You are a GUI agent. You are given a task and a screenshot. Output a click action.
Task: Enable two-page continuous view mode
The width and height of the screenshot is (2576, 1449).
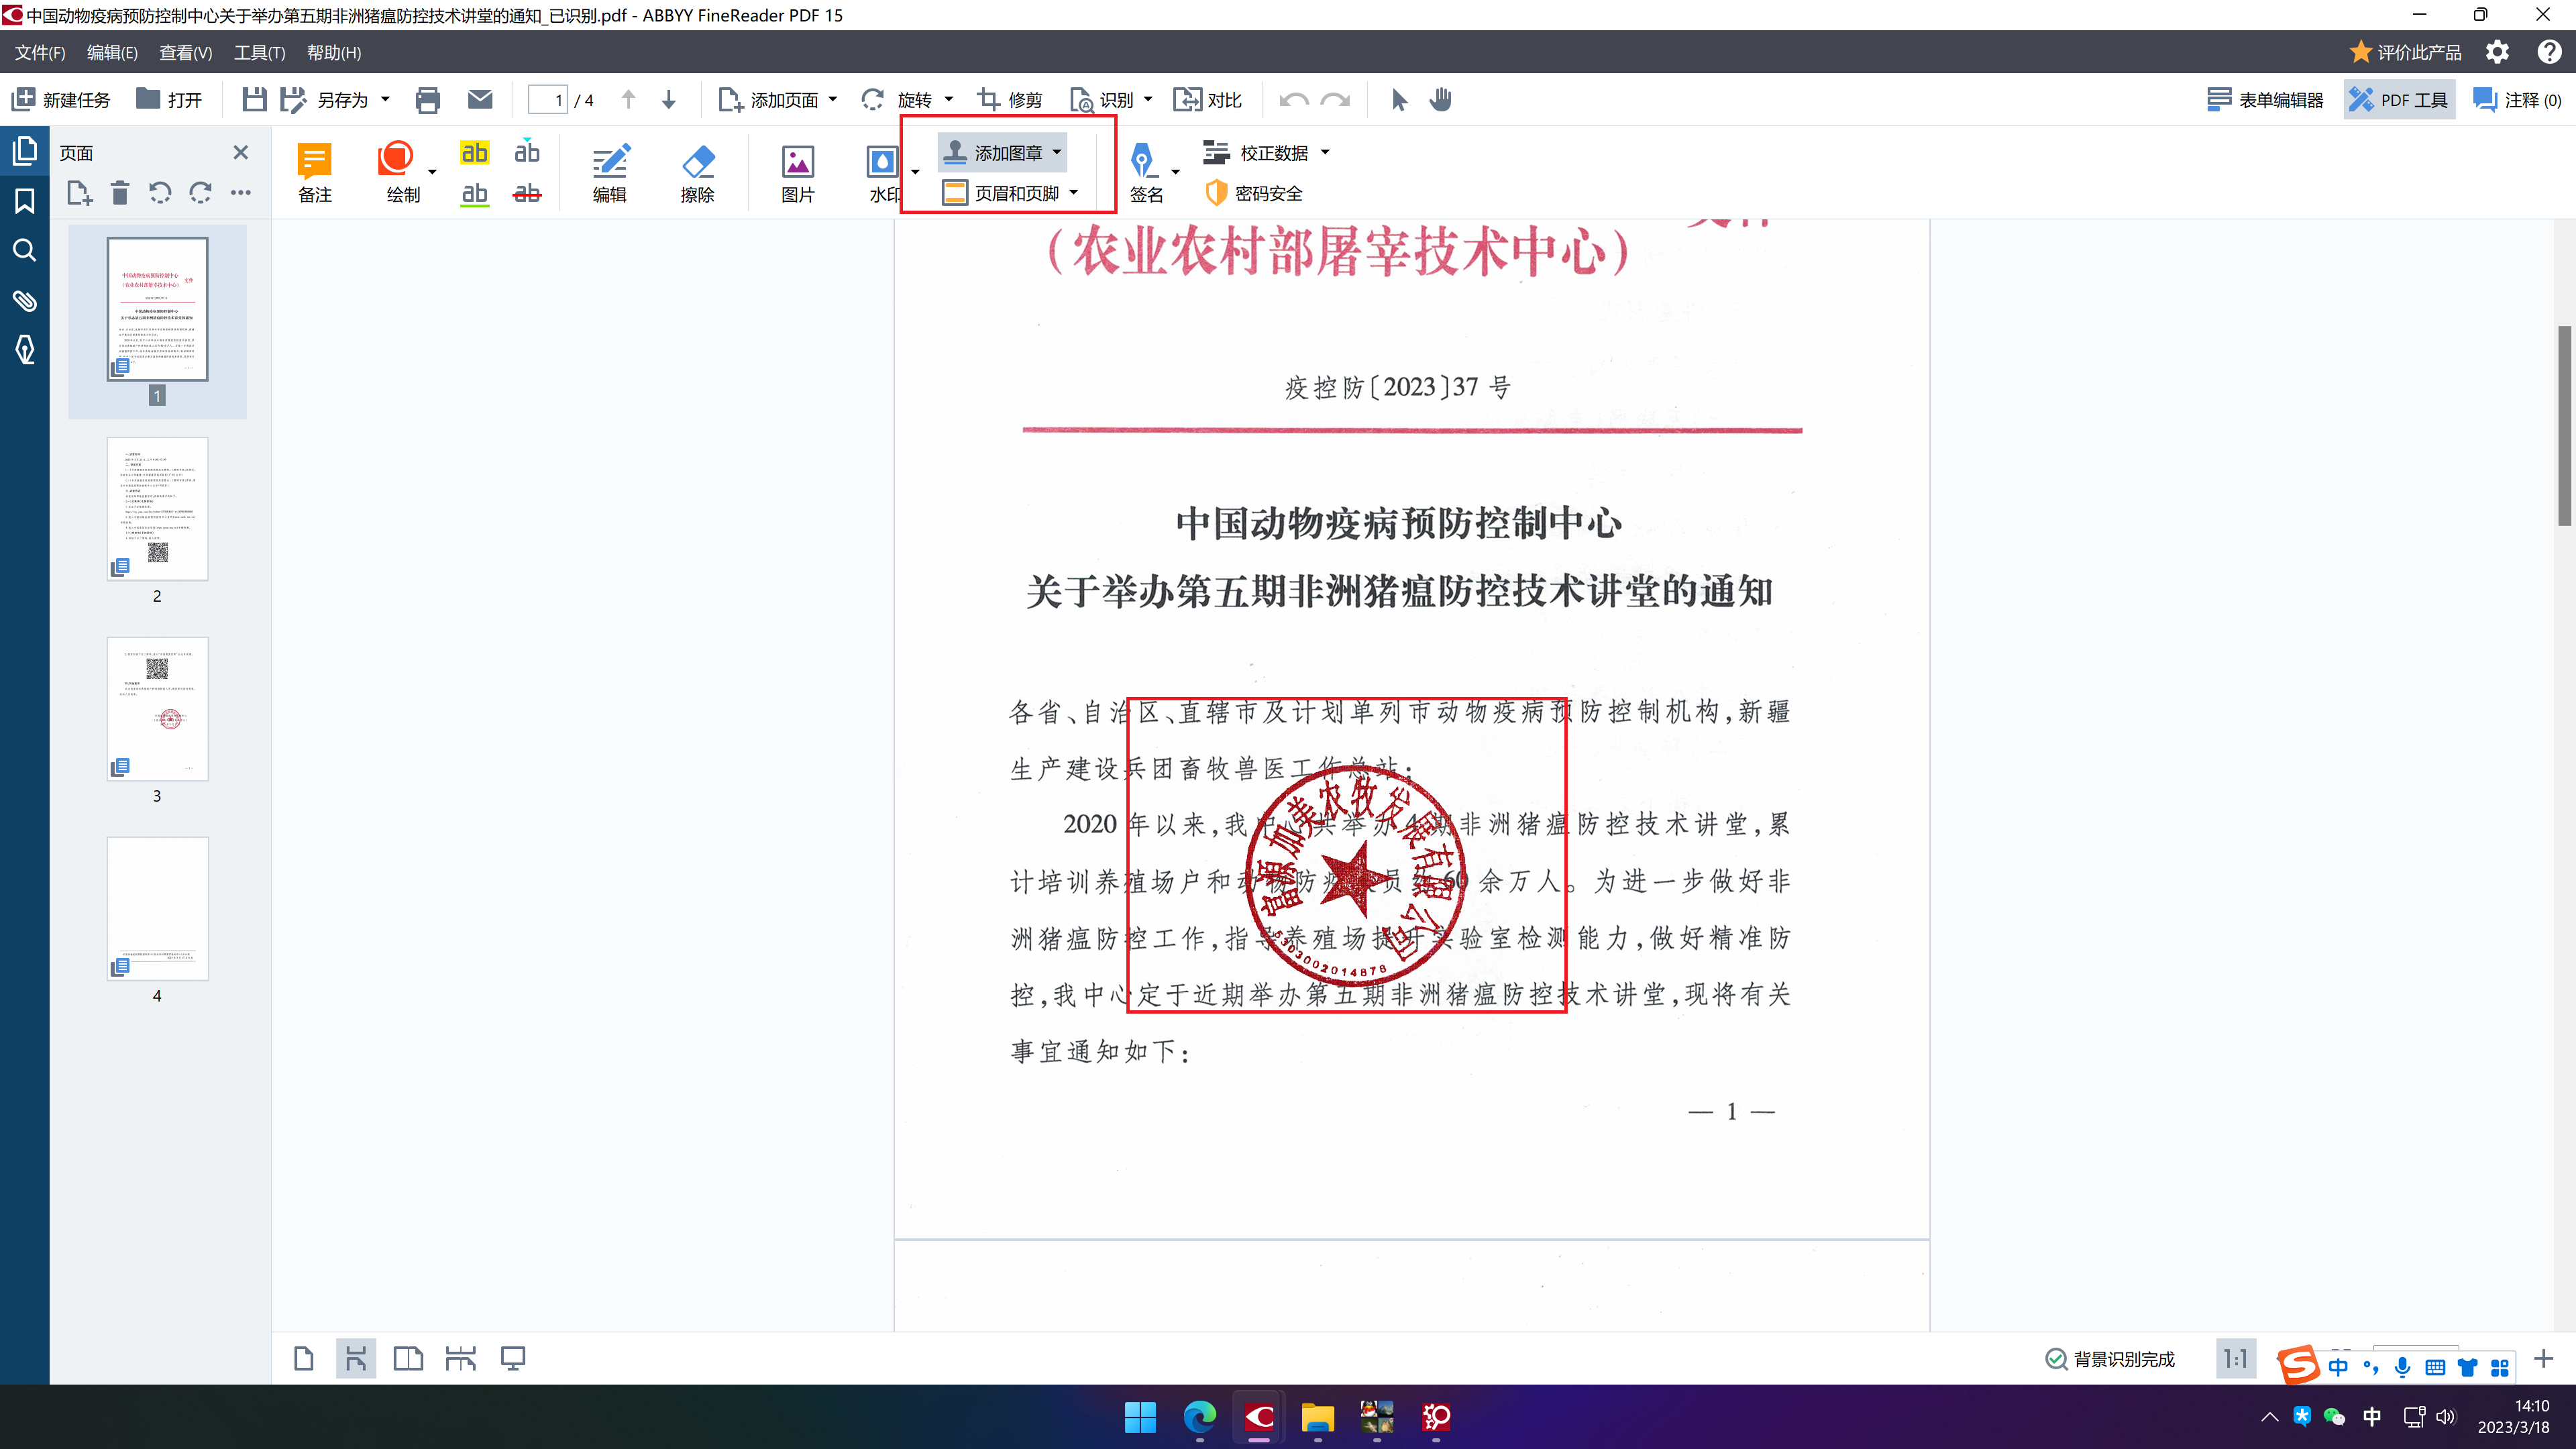(460, 1358)
